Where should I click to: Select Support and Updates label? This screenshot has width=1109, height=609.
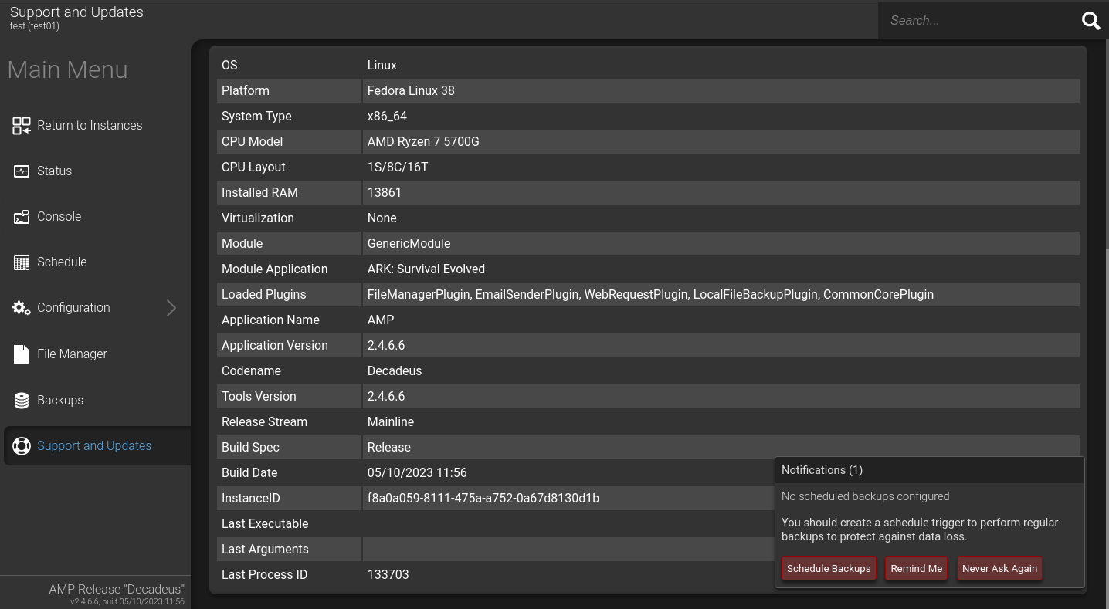pyautogui.click(x=94, y=446)
